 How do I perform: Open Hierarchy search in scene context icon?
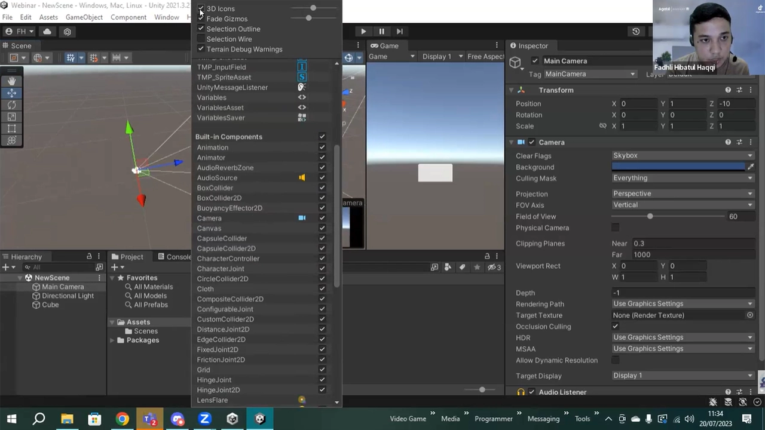point(99,267)
